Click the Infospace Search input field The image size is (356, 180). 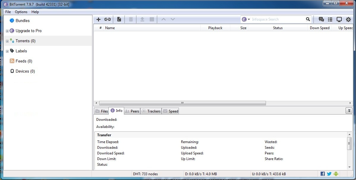[278, 19]
